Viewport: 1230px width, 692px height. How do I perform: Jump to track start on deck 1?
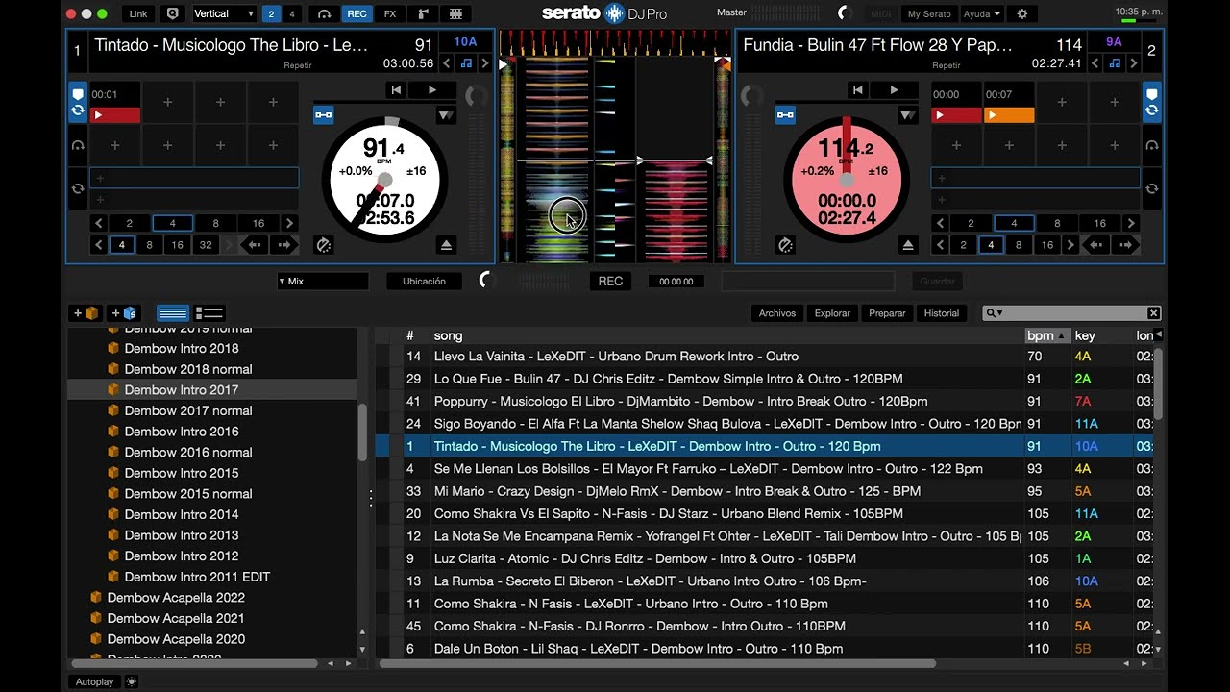396,89
